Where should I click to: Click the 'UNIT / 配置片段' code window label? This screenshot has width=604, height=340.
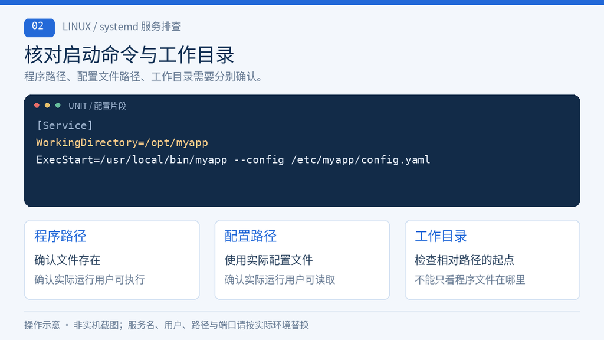[x=97, y=106]
